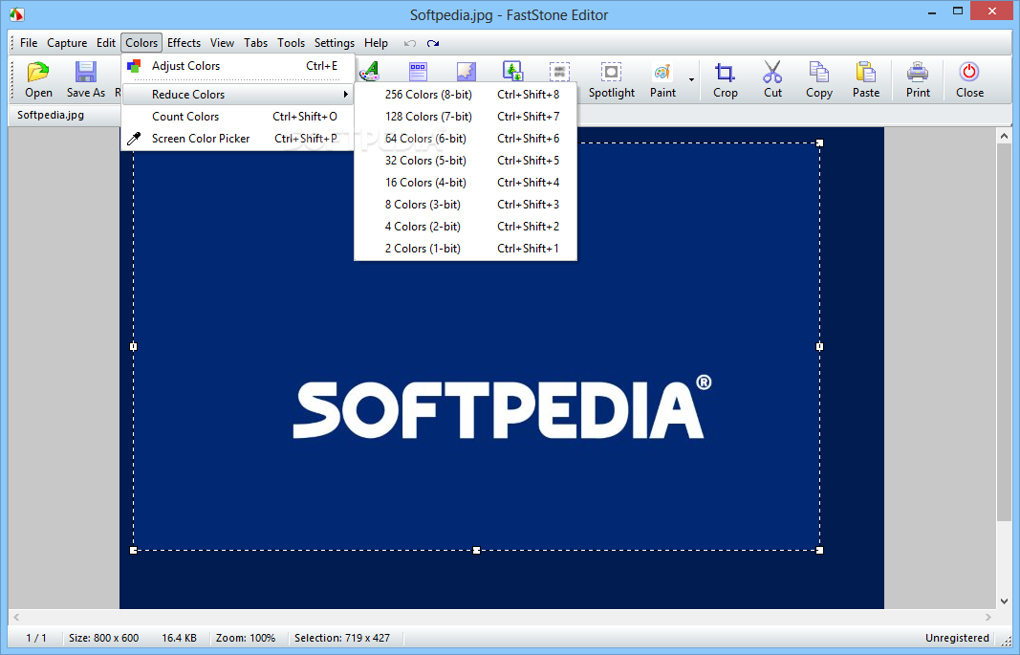Click horizontal scrollbar left arrow
Image resolution: width=1020 pixels, height=655 pixels.
(x=16, y=617)
